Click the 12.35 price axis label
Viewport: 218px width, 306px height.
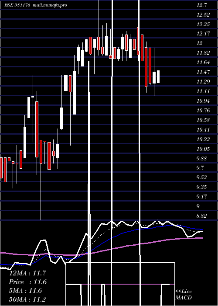[203, 24]
